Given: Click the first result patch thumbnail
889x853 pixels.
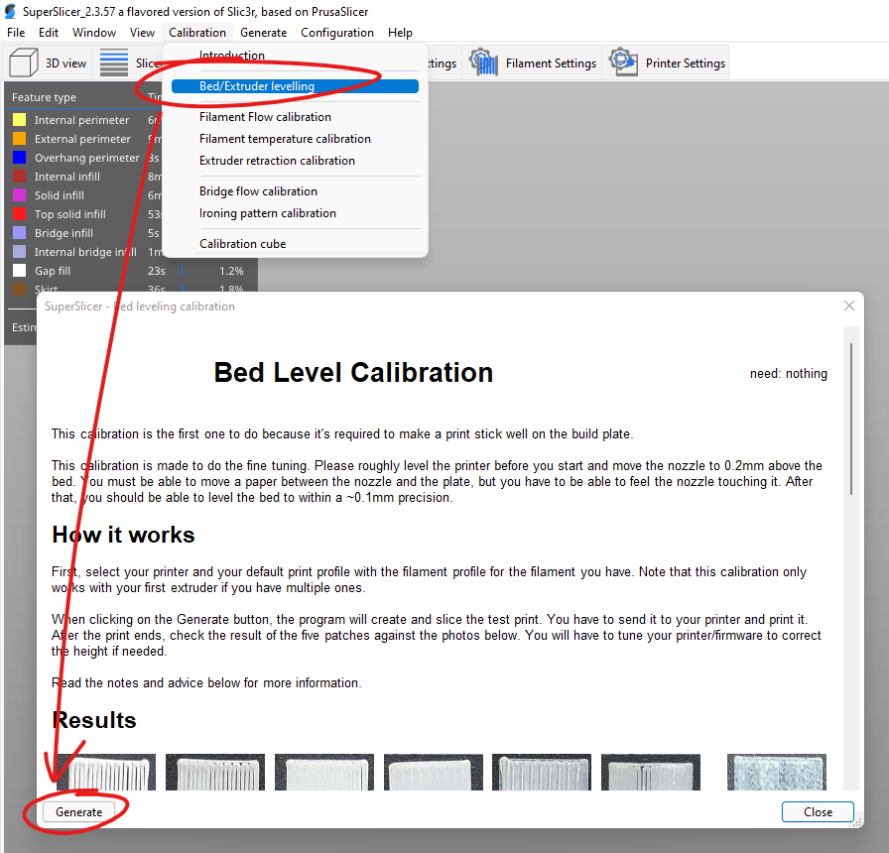Looking at the screenshot, I should pyautogui.click(x=106, y=772).
